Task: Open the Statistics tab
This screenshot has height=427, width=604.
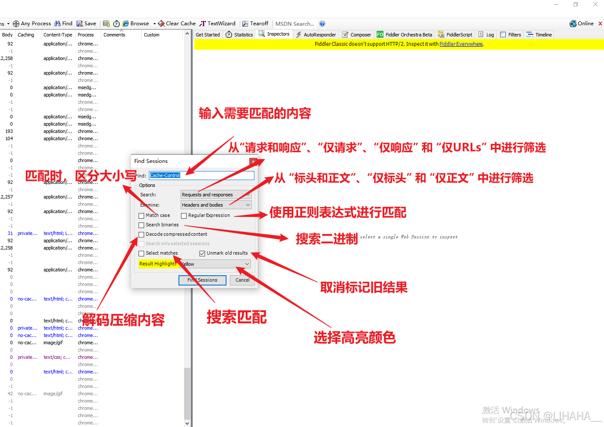Action: (239, 35)
